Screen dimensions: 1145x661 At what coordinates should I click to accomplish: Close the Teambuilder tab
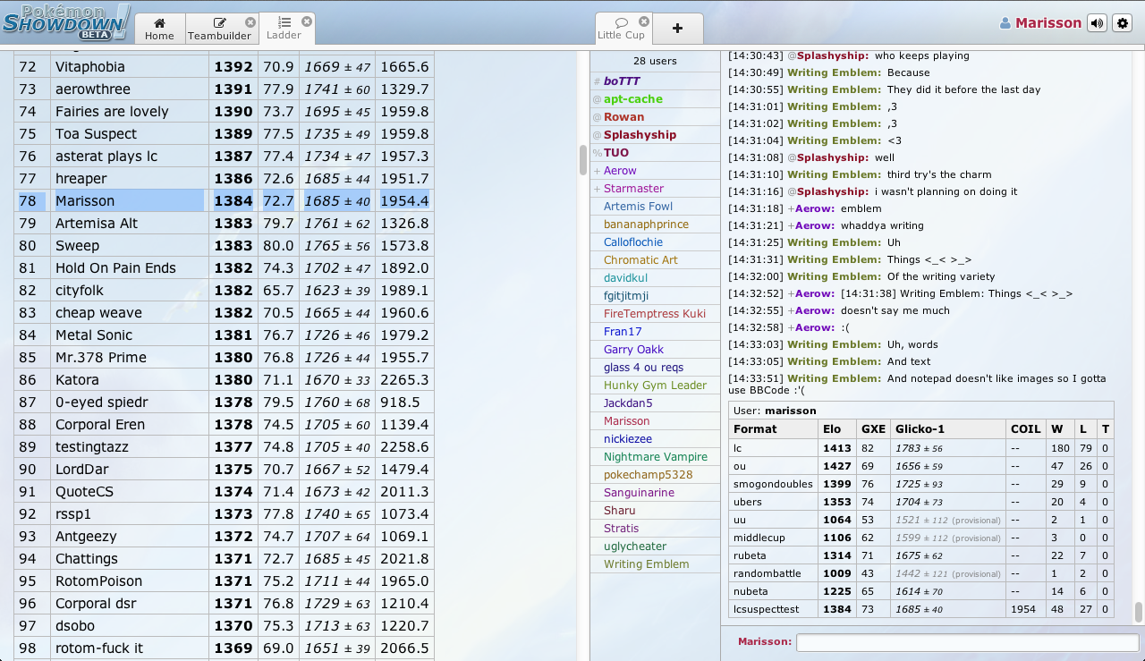250,21
